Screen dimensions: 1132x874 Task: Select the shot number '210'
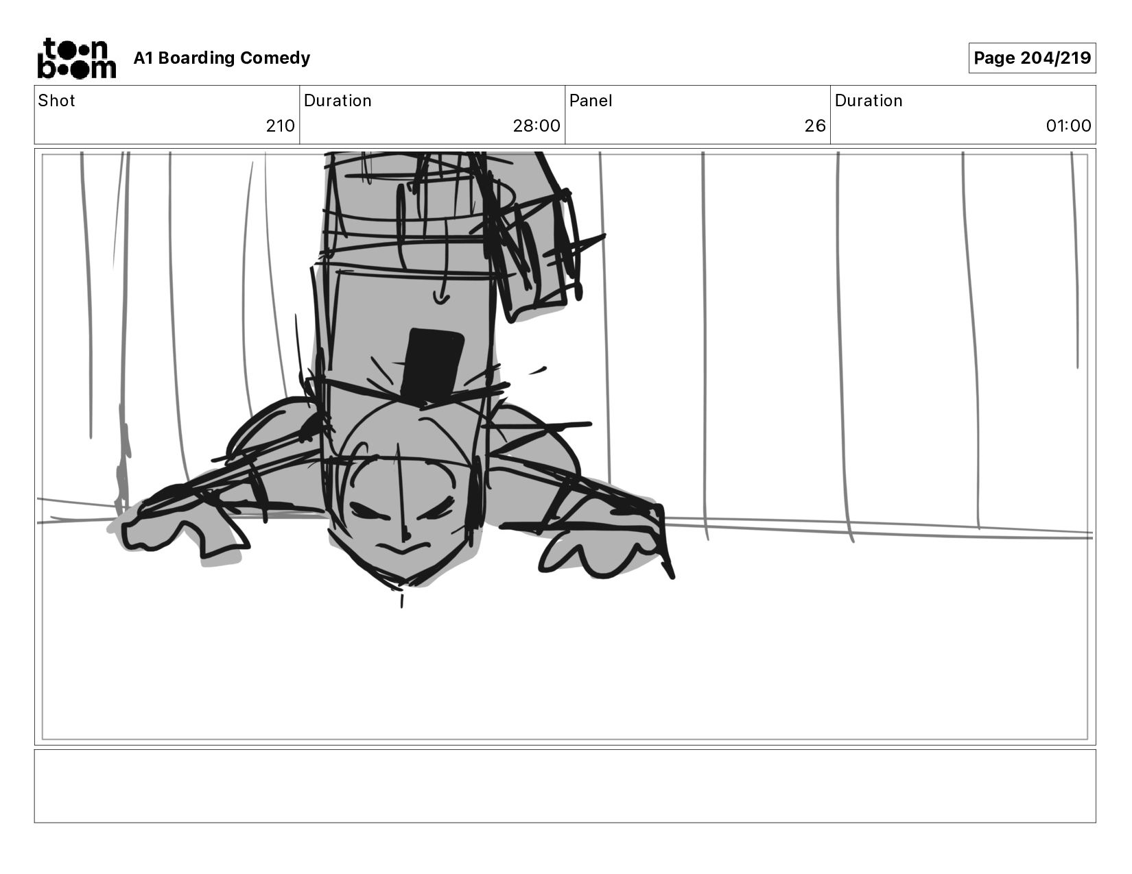tap(280, 126)
